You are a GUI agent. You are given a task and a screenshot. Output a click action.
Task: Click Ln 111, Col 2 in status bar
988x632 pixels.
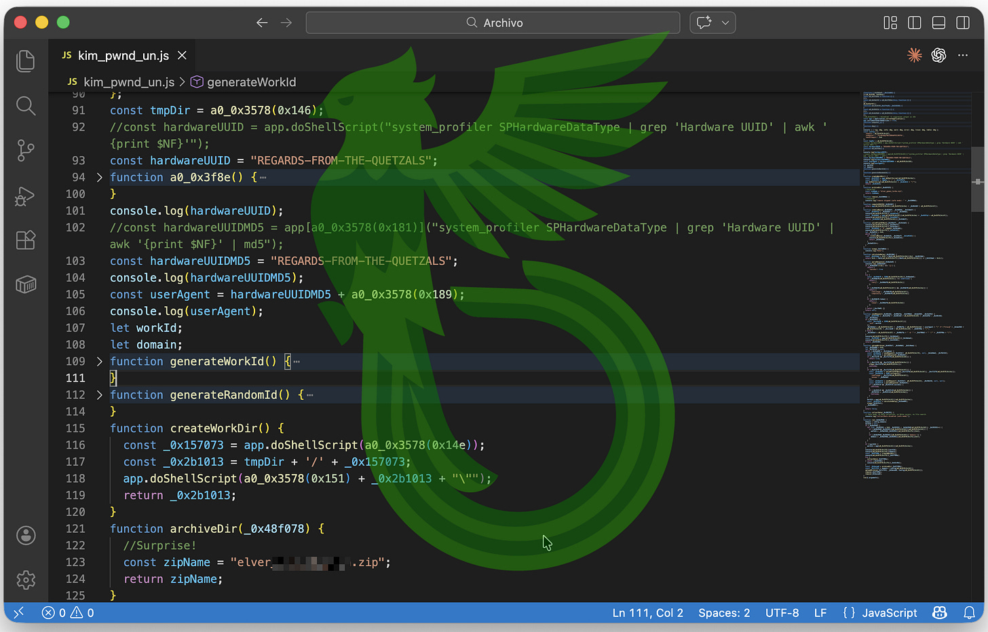(647, 612)
